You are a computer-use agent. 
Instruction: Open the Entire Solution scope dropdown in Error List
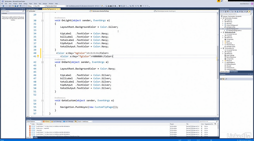pos(34,122)
